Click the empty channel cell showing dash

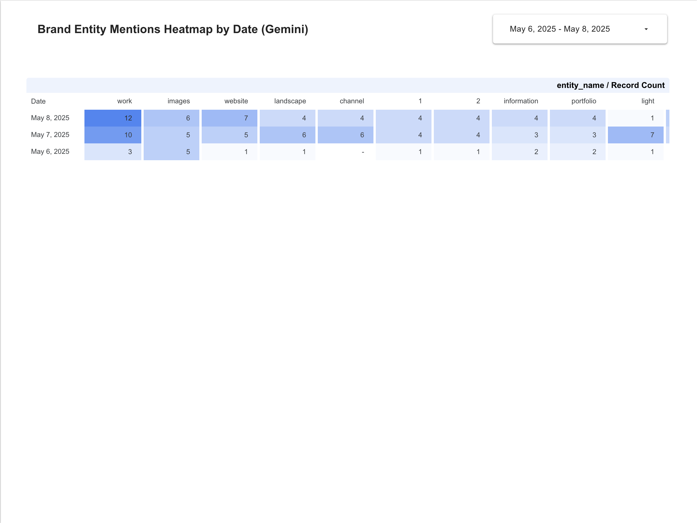point(345,152)
